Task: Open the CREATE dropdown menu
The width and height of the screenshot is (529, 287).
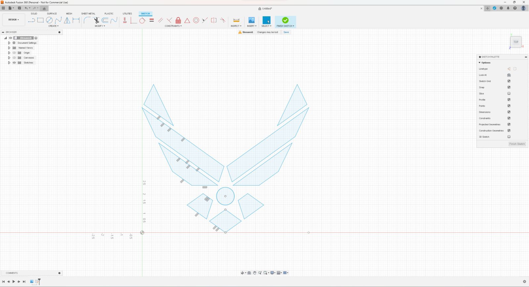Action: point(53,26)
